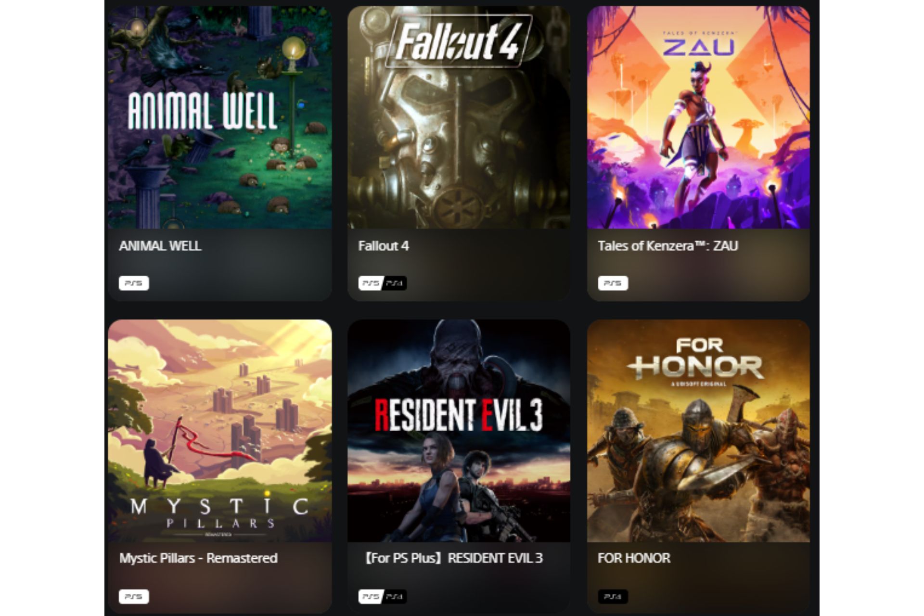Click the PS4 badge under FOR HONOR
Viewport: 924px width, 616px height.
point(613,596)
